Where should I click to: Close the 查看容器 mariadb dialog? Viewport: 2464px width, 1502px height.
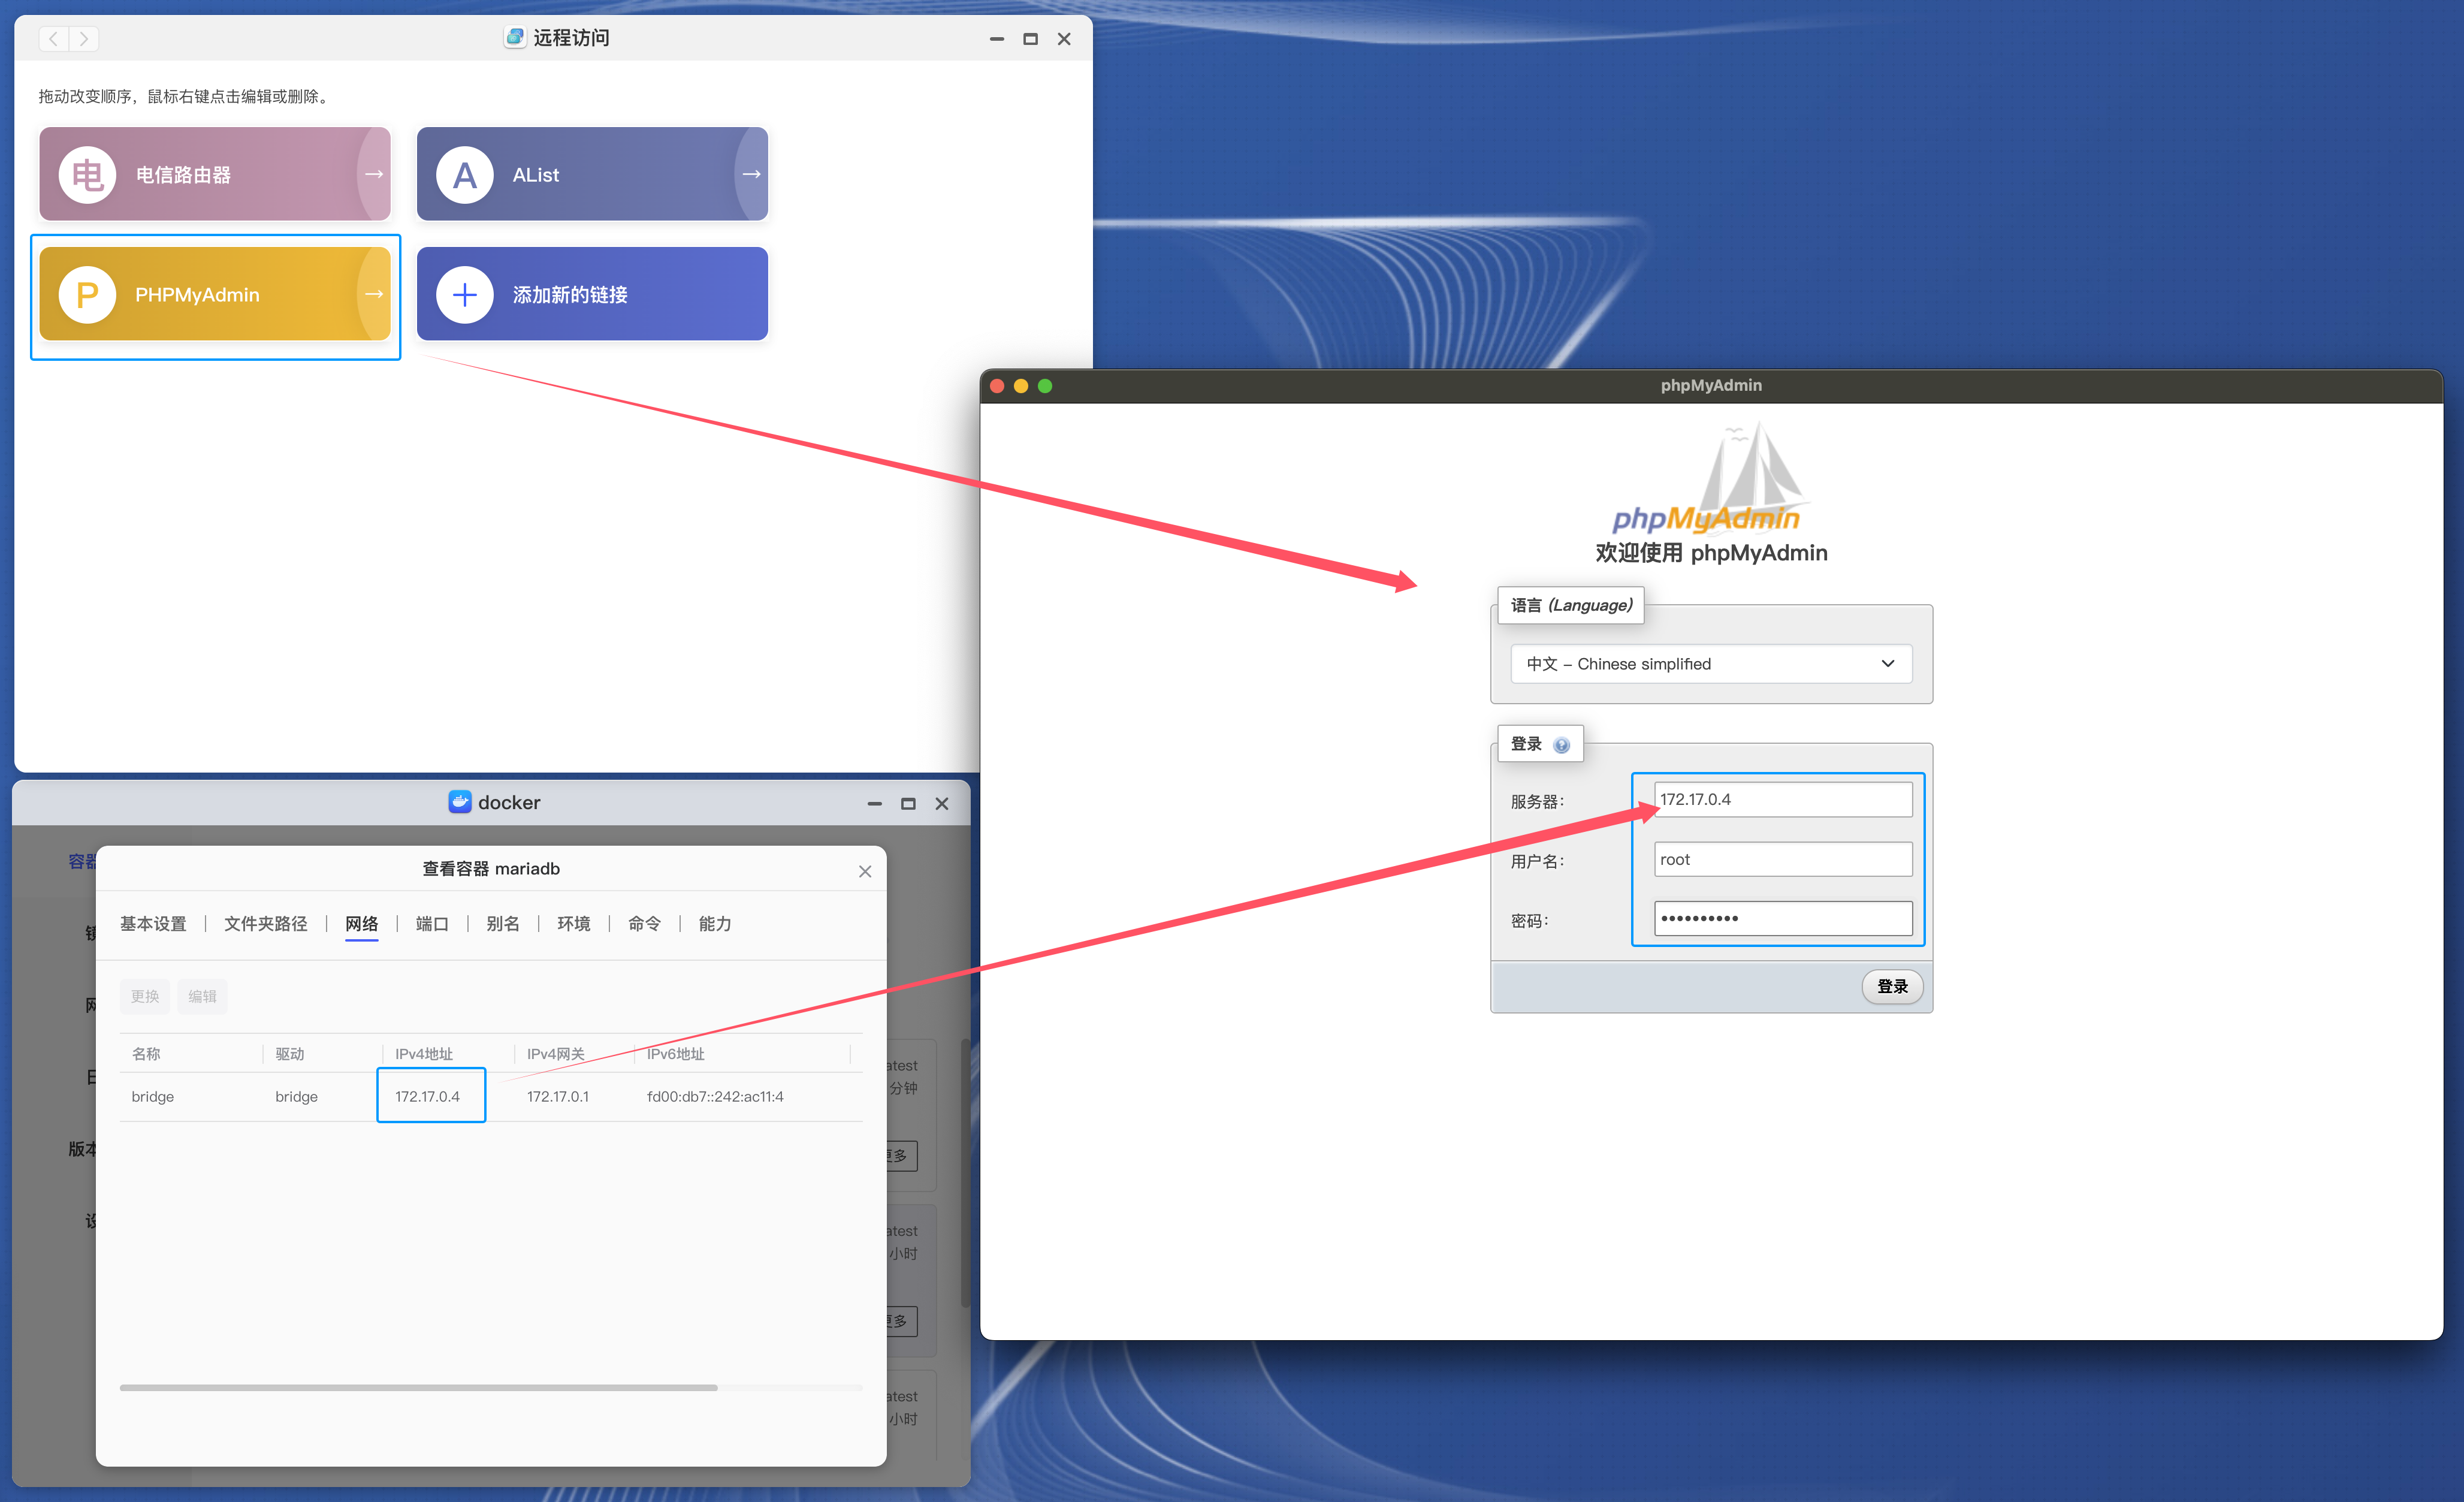(x=865, y=871)
